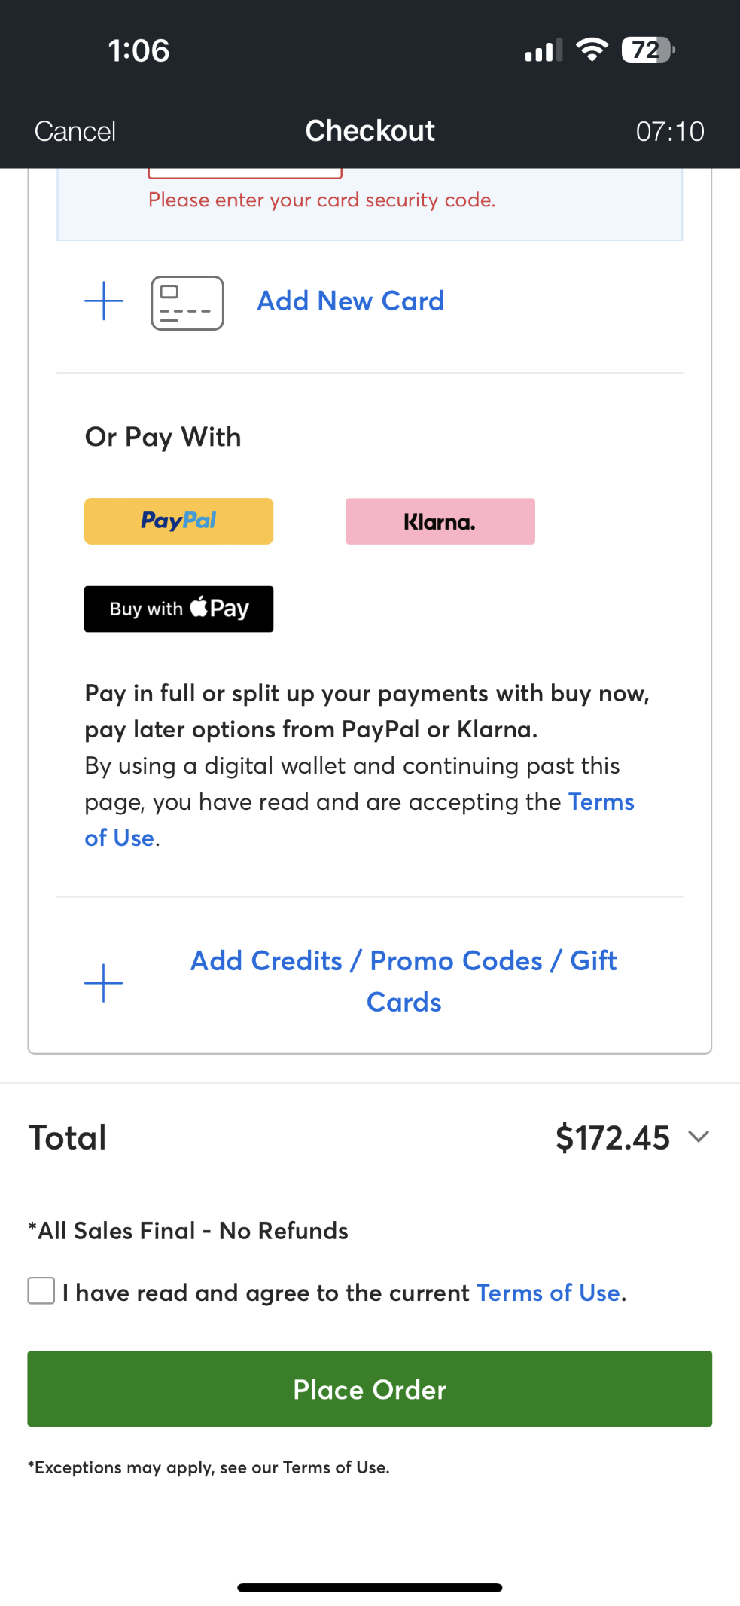This screenshot has width=740, height=1606.
Task: Toggle acceptance of the current Terms of Use
Action: (x=41, y=1291)
